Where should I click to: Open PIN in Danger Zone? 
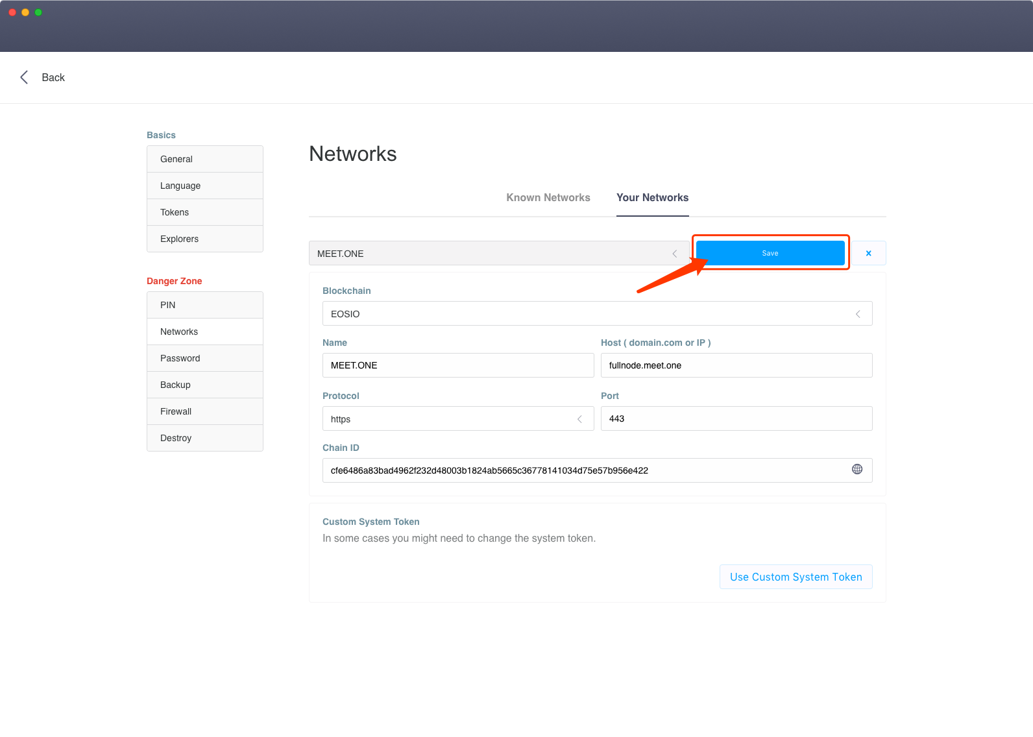coord(205,305)
